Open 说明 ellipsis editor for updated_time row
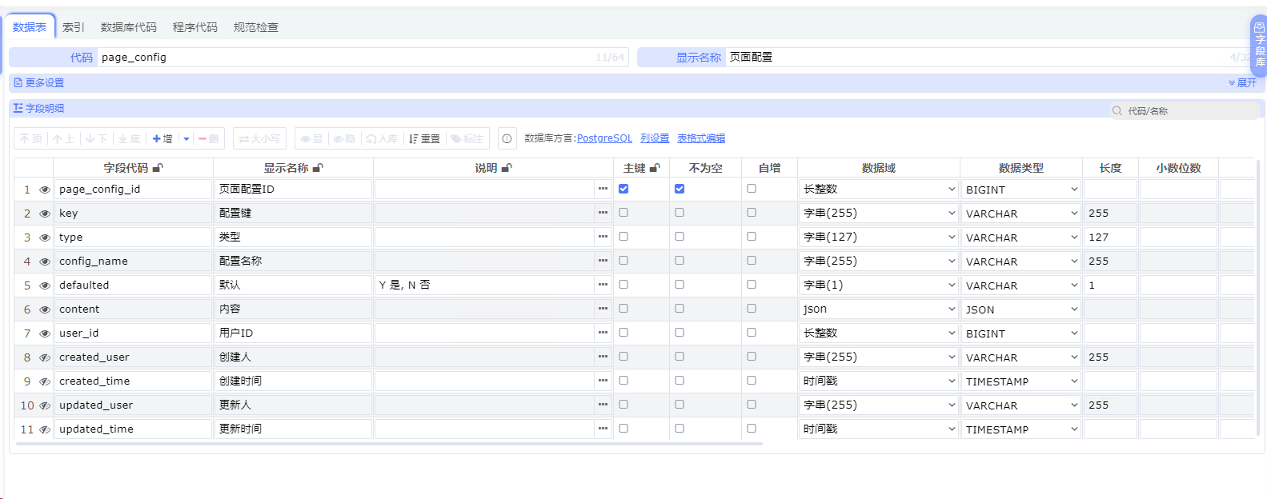 (603, 429)
